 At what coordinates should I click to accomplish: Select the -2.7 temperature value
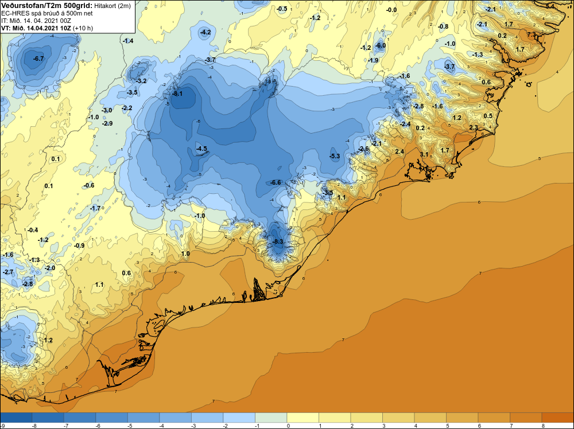point(8,272)
